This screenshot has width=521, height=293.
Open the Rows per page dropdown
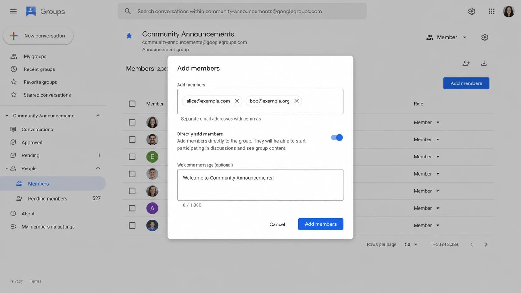point(411,245)
